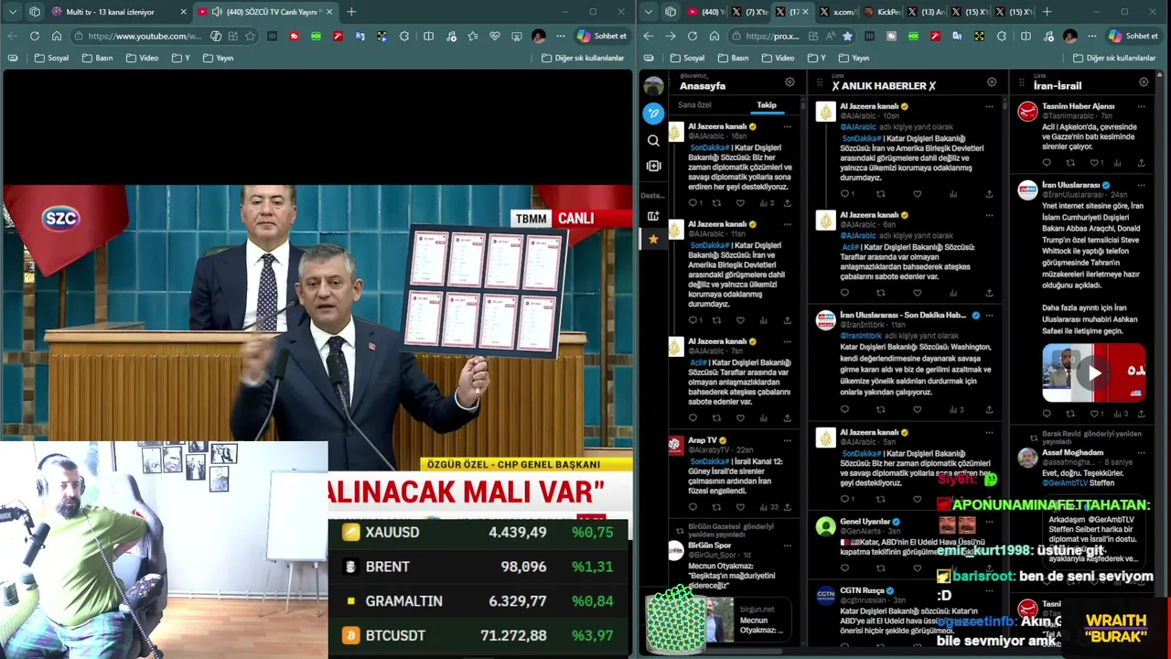This screenshot has width=1171, height=659.
Task: Open Arap TV profile in Anasayfa column
Action: click(703, 440)
